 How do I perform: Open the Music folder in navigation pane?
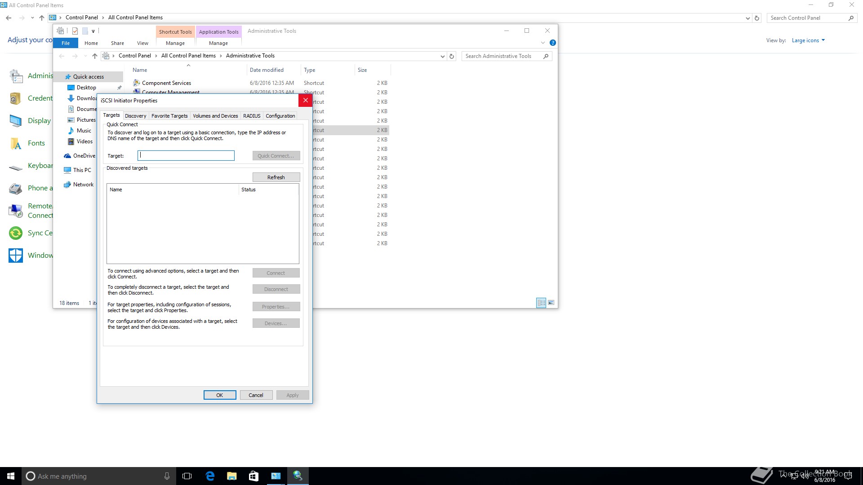84,131
